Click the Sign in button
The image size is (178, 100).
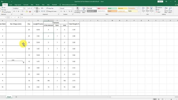coord(160,1)
